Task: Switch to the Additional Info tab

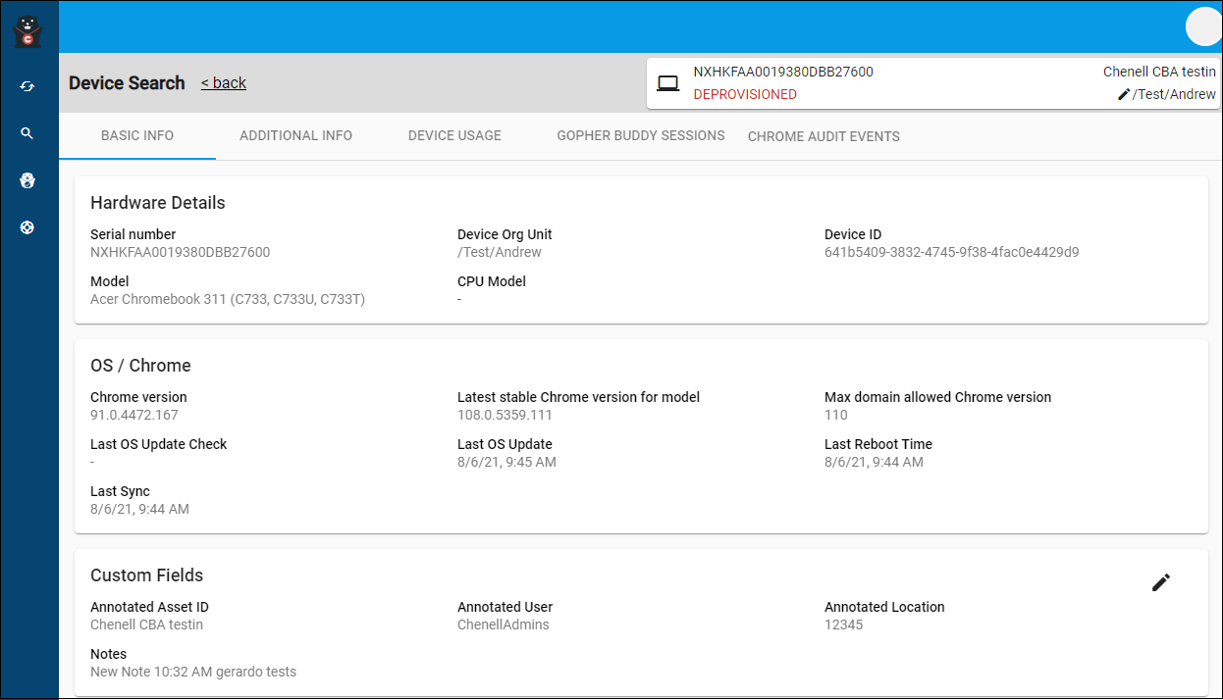Action: pyautogui.click(x=295, y=135)
